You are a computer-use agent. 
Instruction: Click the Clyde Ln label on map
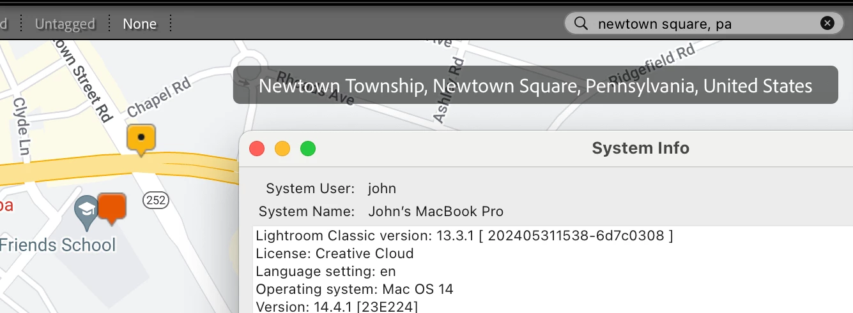click(x=22, y=127)
